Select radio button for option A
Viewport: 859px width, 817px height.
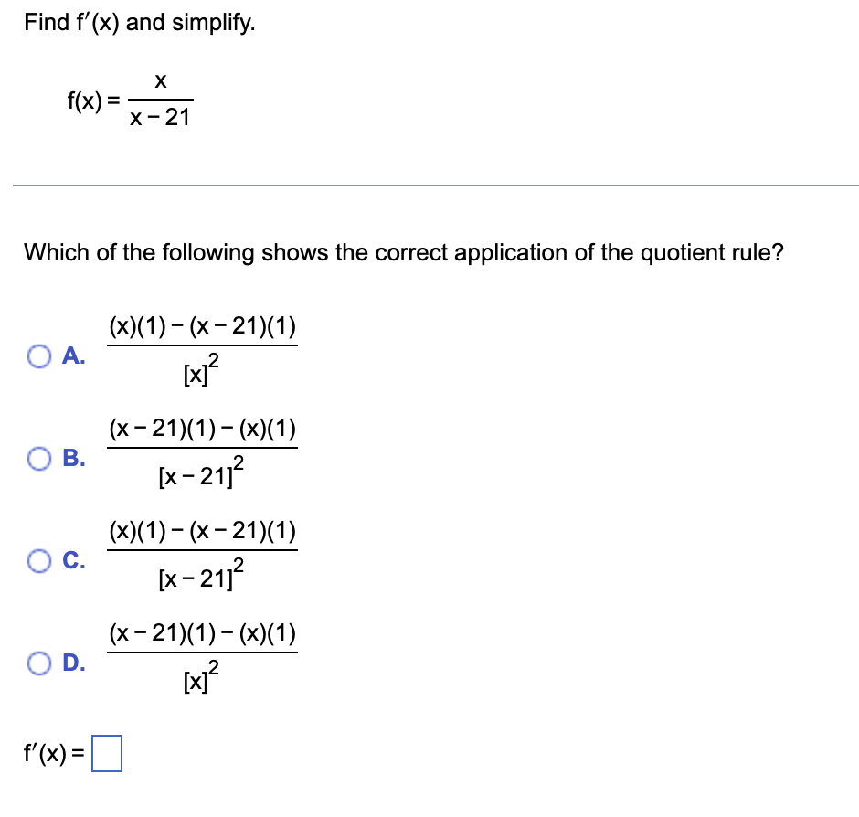click(x=38, y=357)
